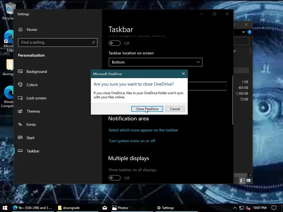Click Explorer window help question icon
Viewport: 283px width, 212px height.
pyautogui.click(x=250, y=32)
